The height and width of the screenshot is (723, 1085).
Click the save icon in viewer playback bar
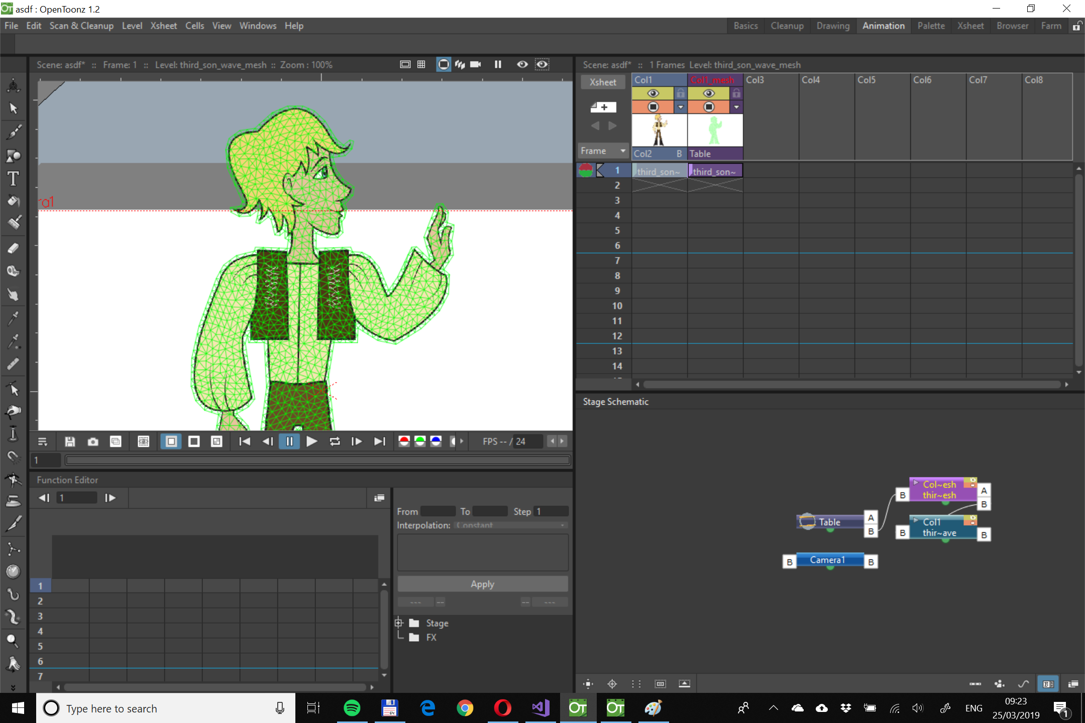70,441
